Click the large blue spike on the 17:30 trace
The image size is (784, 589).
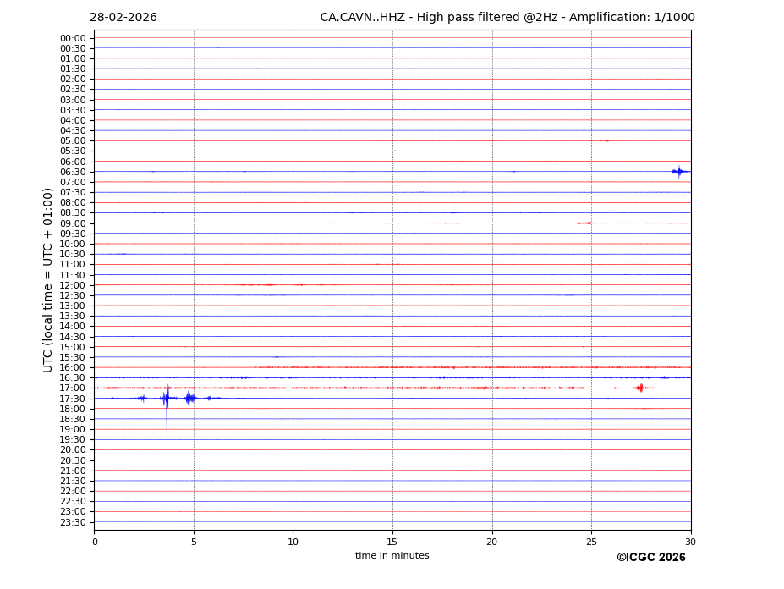(x=167, y=399)
